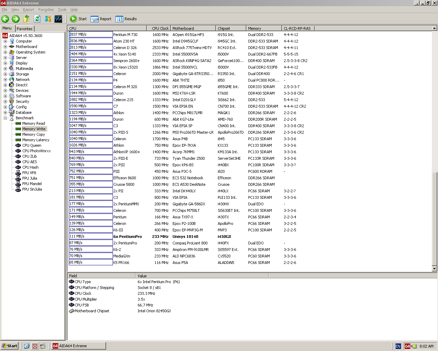Click the Refresh toolbar icon

[x=37, y=19]
